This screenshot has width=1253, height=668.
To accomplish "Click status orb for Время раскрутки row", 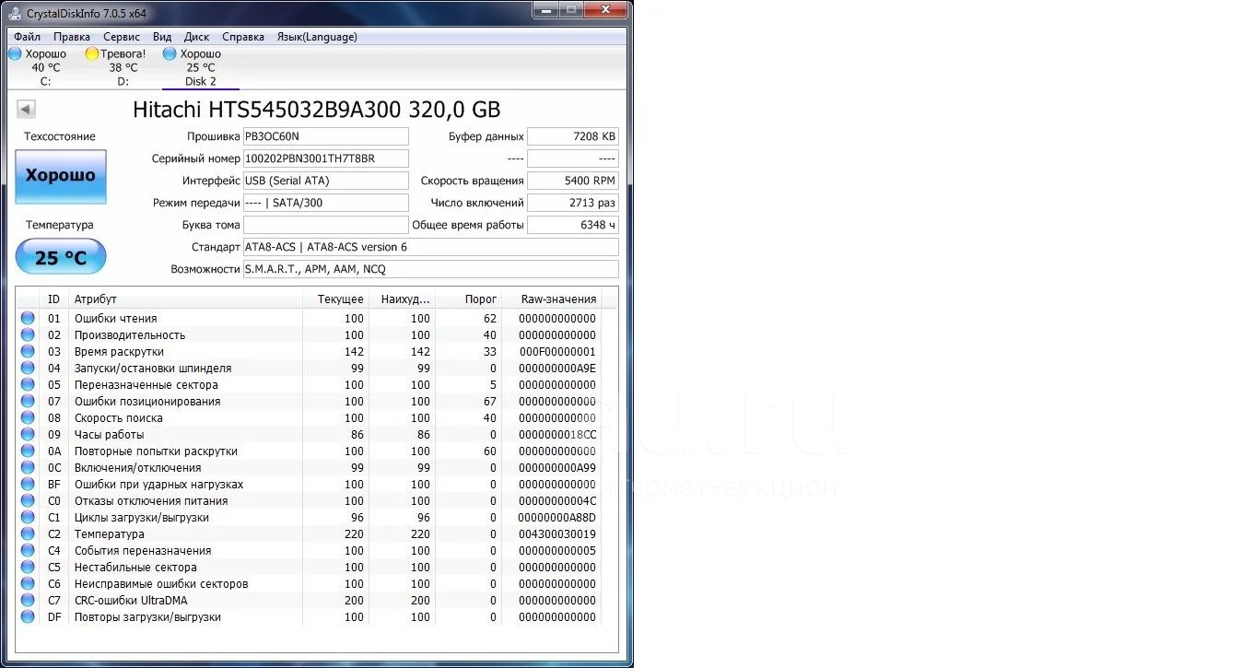I will click(28, 351).
